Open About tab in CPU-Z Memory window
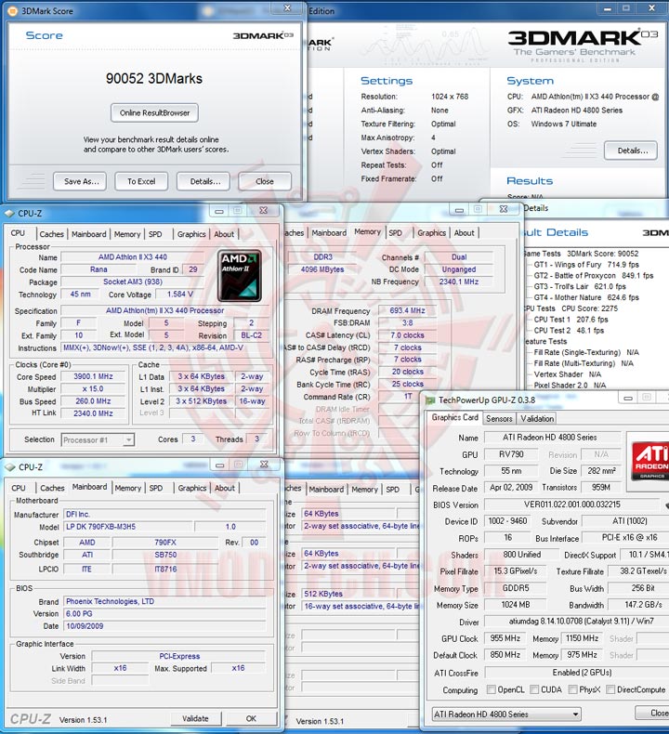The image size is (669, 734). [x=464, y=232]
